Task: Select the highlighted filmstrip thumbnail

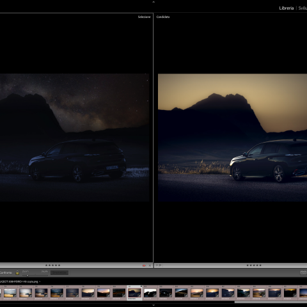Action: 134,293
